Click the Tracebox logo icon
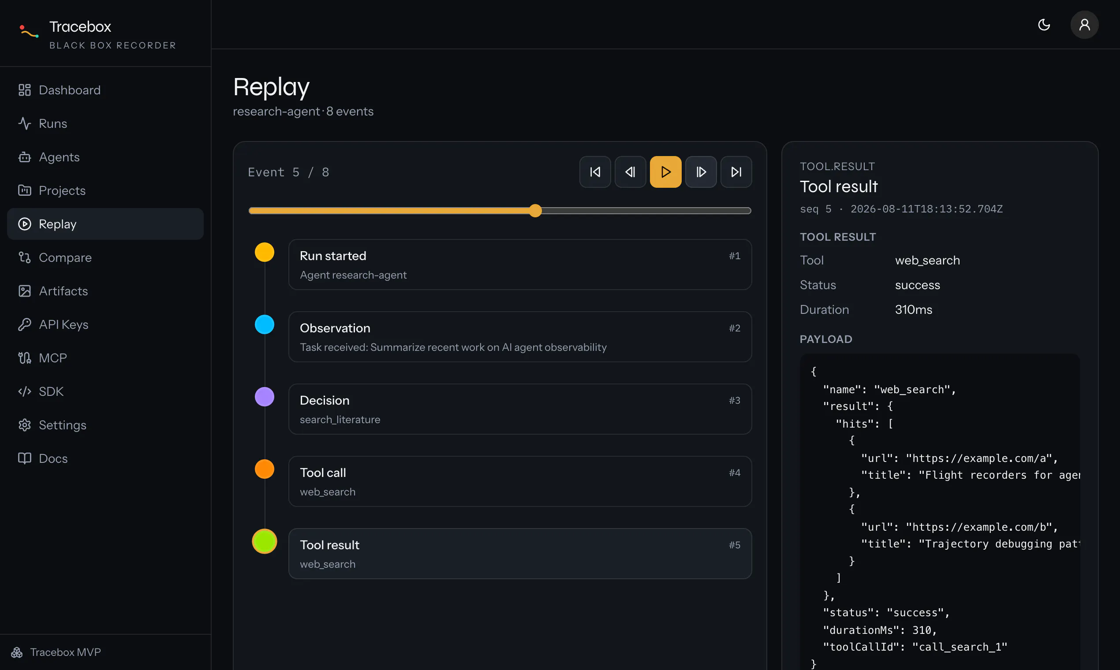1120x670 pixels. (x=30, y=32)
